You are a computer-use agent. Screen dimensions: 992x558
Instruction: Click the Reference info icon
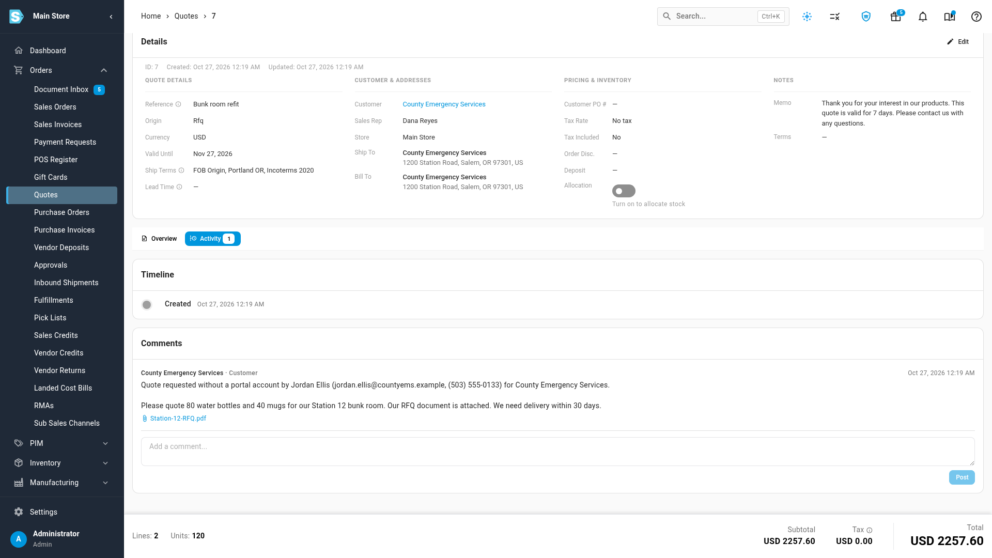(178, 104)
